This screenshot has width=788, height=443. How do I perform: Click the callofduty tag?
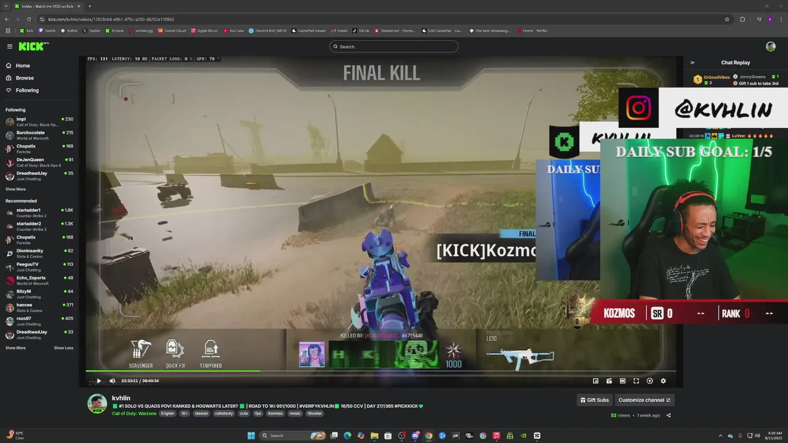click(223, 413)
